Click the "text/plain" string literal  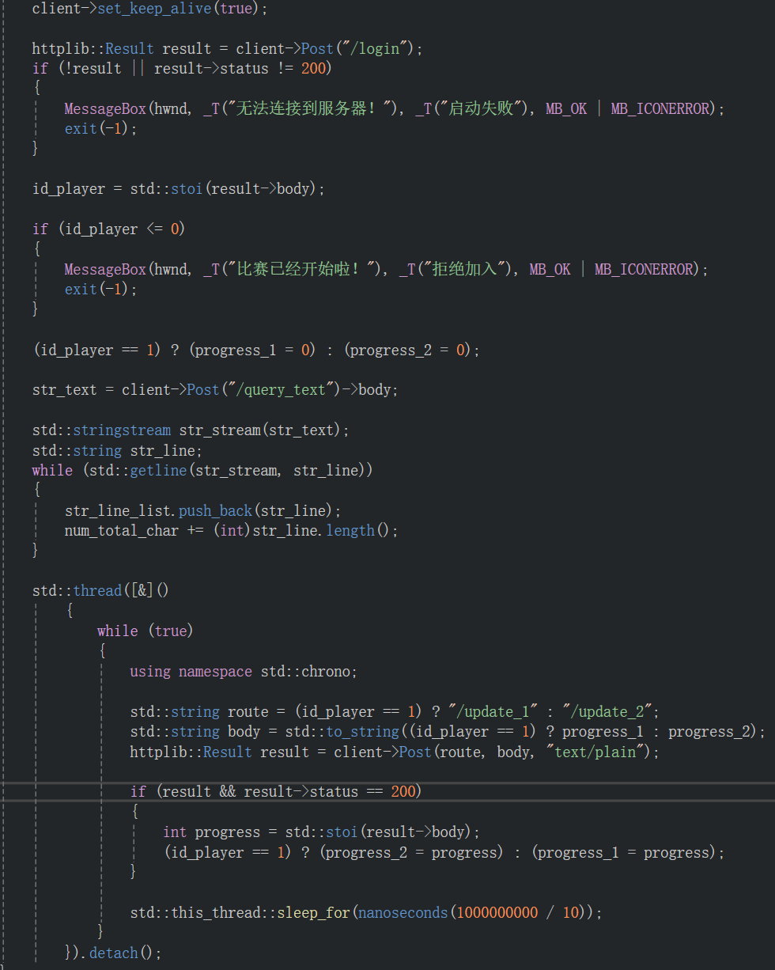594,752
